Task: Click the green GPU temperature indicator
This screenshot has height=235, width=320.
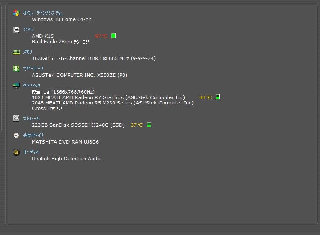Action: tap(218, 97)
